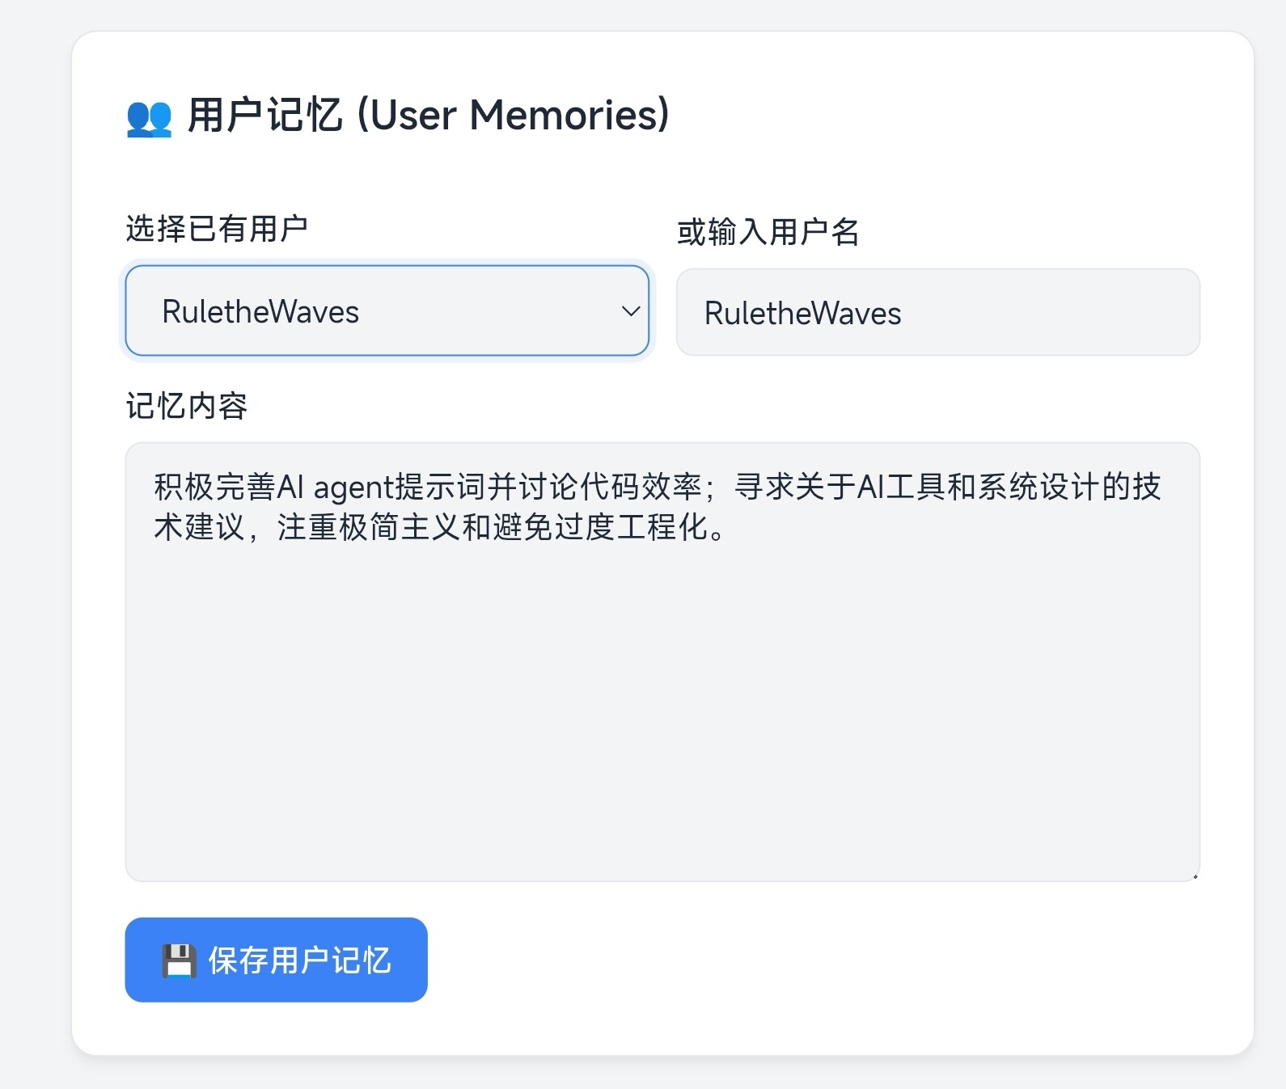Click the words AI agent in the memory text
Viewport: 1286px width, 1089px height.
pos(335,488)
